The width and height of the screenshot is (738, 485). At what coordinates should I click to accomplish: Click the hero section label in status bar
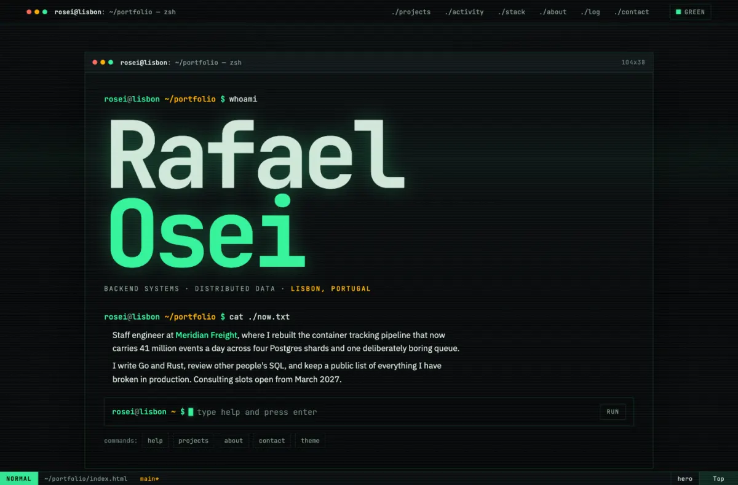pyautogui.click(x=684, y=478)
